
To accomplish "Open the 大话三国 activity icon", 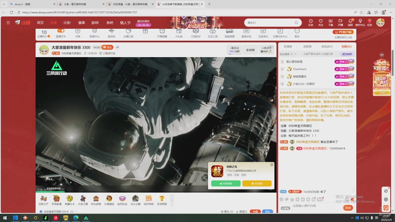I will point(82,200).
